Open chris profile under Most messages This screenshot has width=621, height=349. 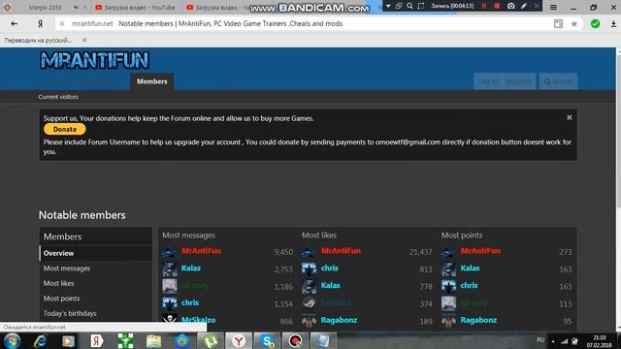[190, 302]
